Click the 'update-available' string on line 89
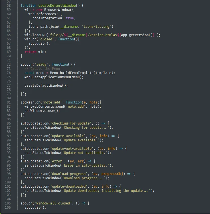The height and width of the screenshot is (214, 210). point(68,136)
